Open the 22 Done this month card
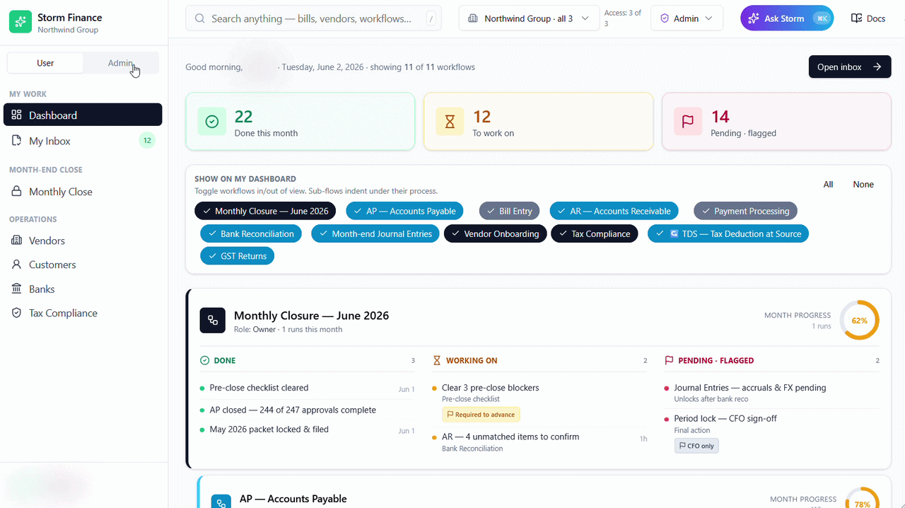The height and width of the screenshot is (508, 905). pos(300,122)
